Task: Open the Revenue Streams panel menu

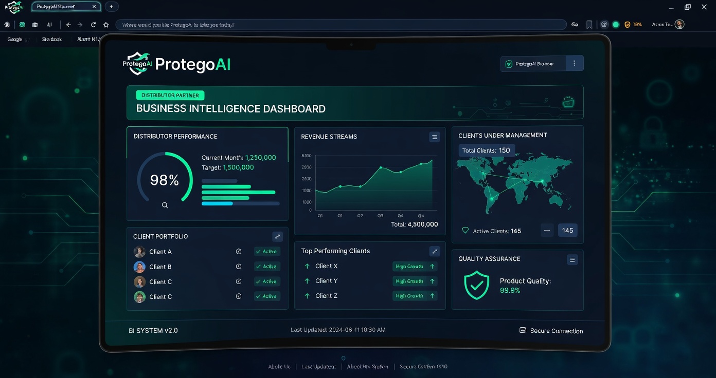Action: coord(435,137)
